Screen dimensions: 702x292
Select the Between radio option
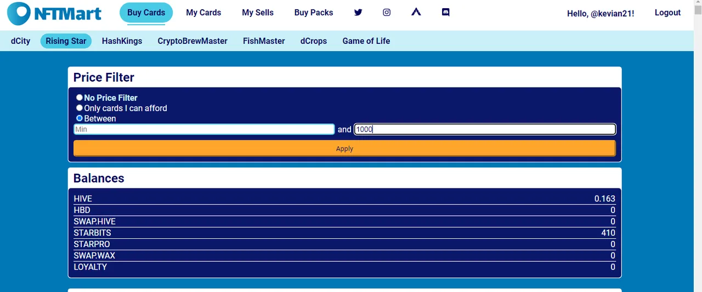pyautogui.click(x=80, y=118)
